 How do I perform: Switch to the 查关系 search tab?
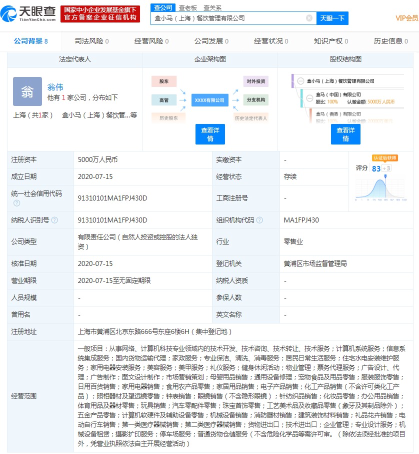tap(212, 8)
